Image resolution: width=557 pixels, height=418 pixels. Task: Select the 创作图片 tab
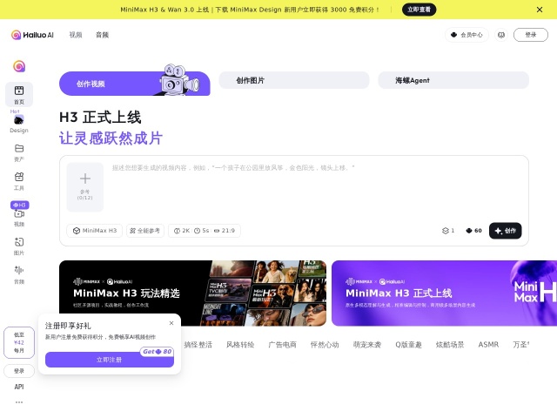tap(294, 80)
